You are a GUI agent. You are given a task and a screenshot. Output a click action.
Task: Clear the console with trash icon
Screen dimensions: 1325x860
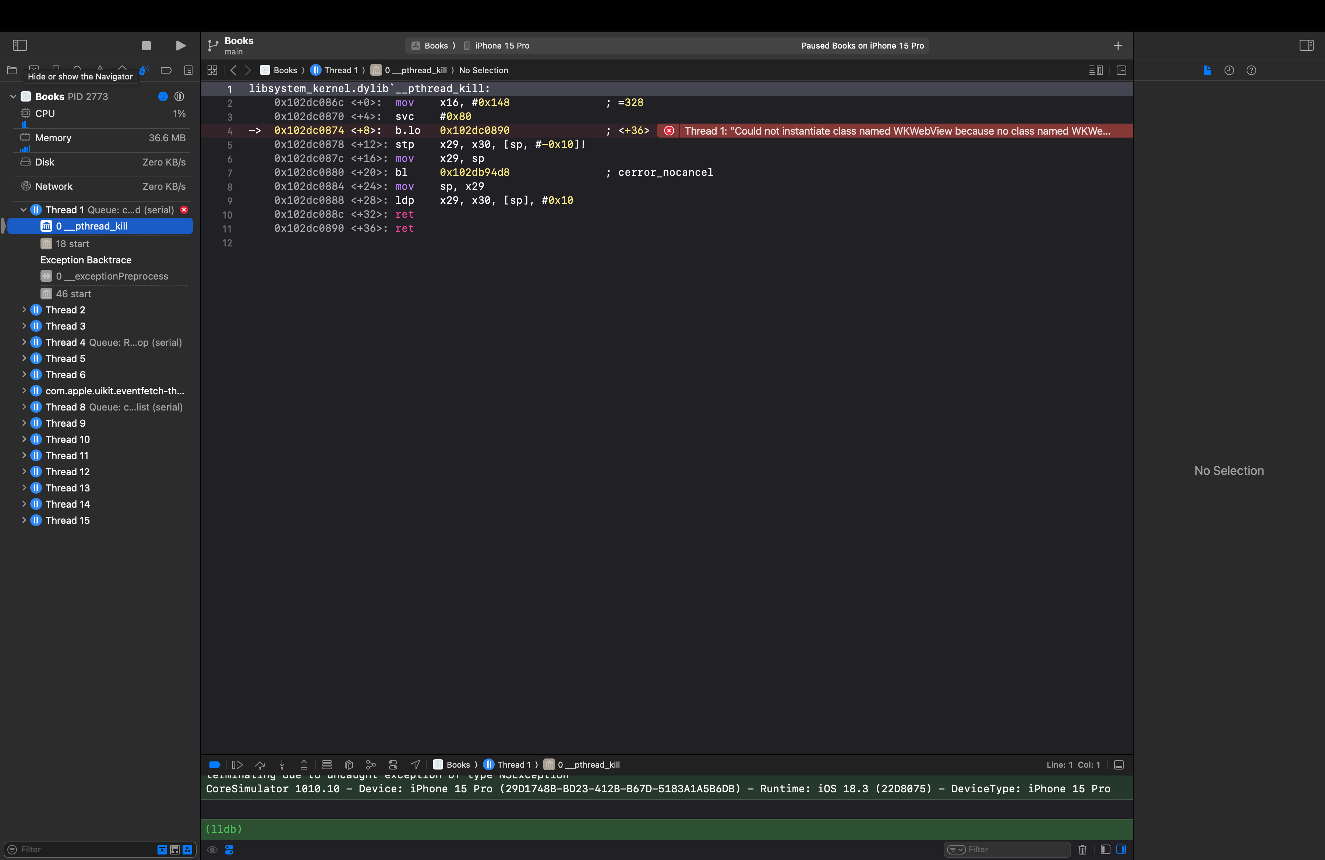(1082, 849)
